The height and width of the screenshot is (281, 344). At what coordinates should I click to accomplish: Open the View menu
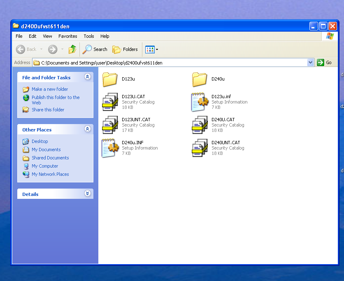[47, 36]
